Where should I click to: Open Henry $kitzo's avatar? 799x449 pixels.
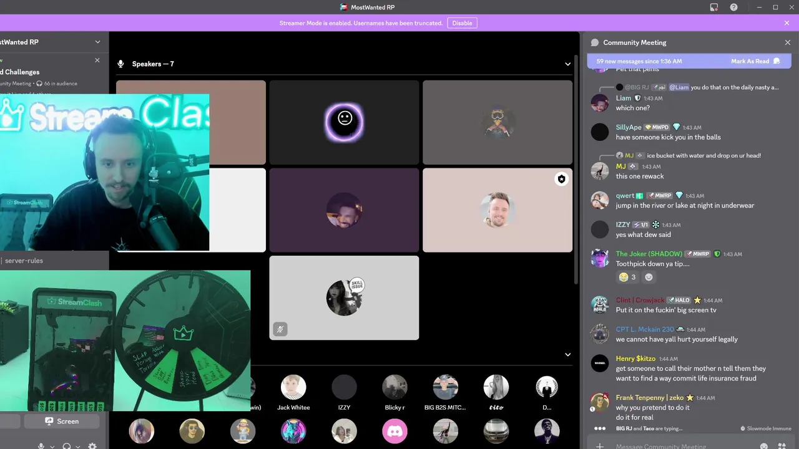[x=600, y=364]
